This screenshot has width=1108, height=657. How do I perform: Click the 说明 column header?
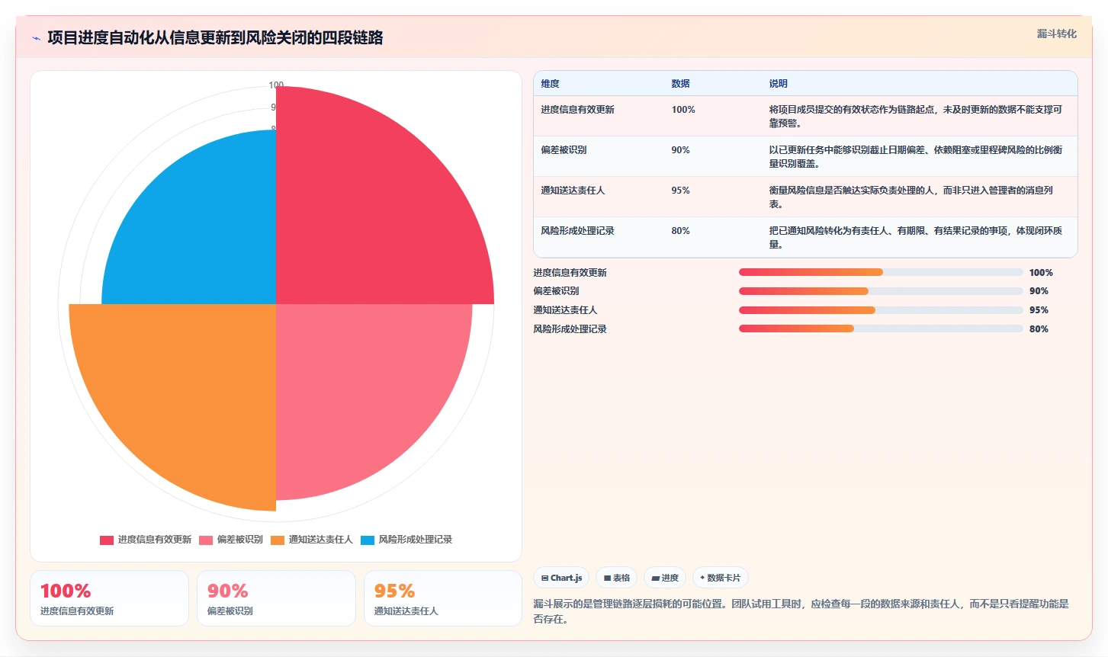(778, 84)
